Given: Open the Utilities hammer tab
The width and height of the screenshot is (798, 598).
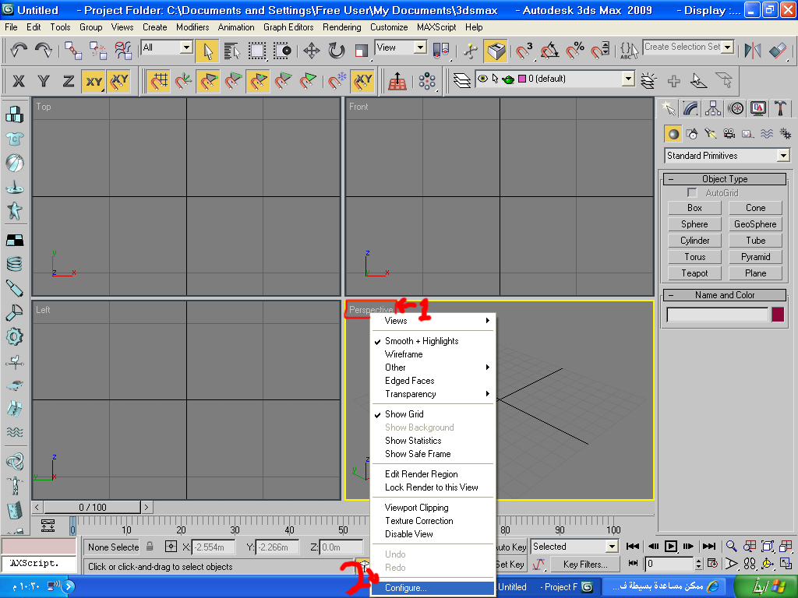Looking at the screenshot, I should [x=780, y=107].
